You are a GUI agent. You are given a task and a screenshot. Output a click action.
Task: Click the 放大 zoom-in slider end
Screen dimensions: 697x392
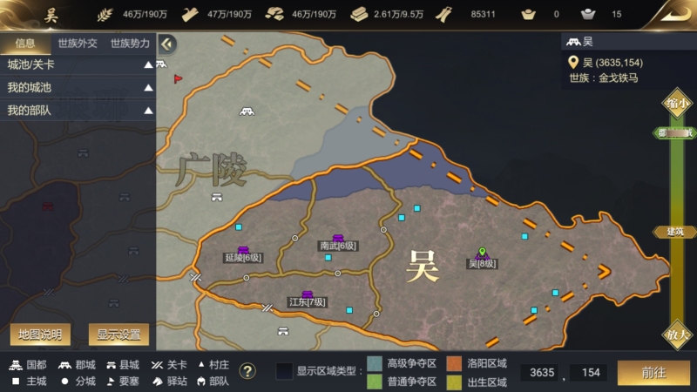point(677,335)
